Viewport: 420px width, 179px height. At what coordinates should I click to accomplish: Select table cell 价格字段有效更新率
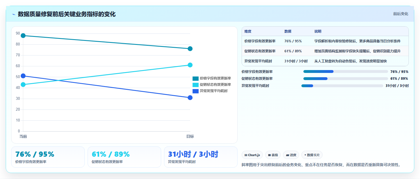(x=260, y=41)
